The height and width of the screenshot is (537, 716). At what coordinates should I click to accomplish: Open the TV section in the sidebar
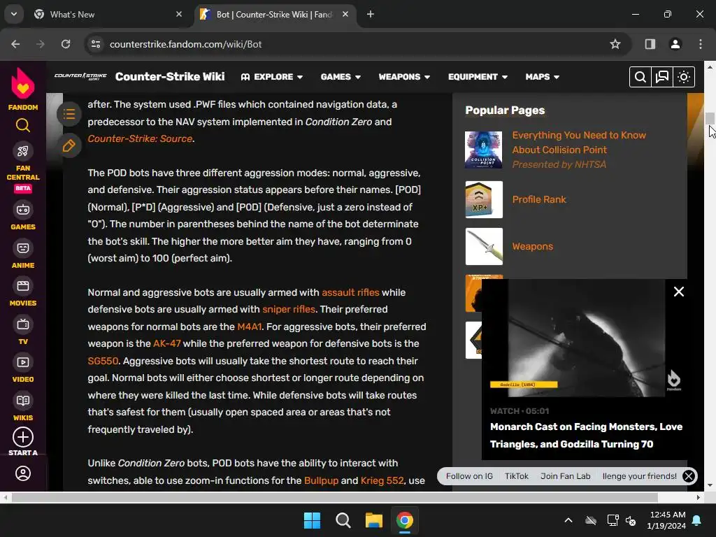pos(23,330)
